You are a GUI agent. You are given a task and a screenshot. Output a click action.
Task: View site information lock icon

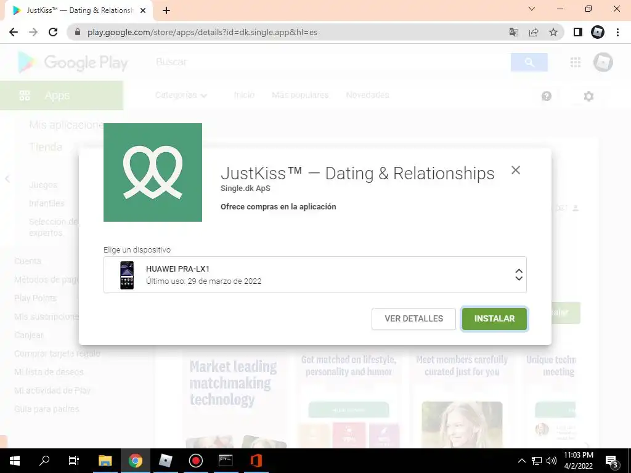pos(78,32)
